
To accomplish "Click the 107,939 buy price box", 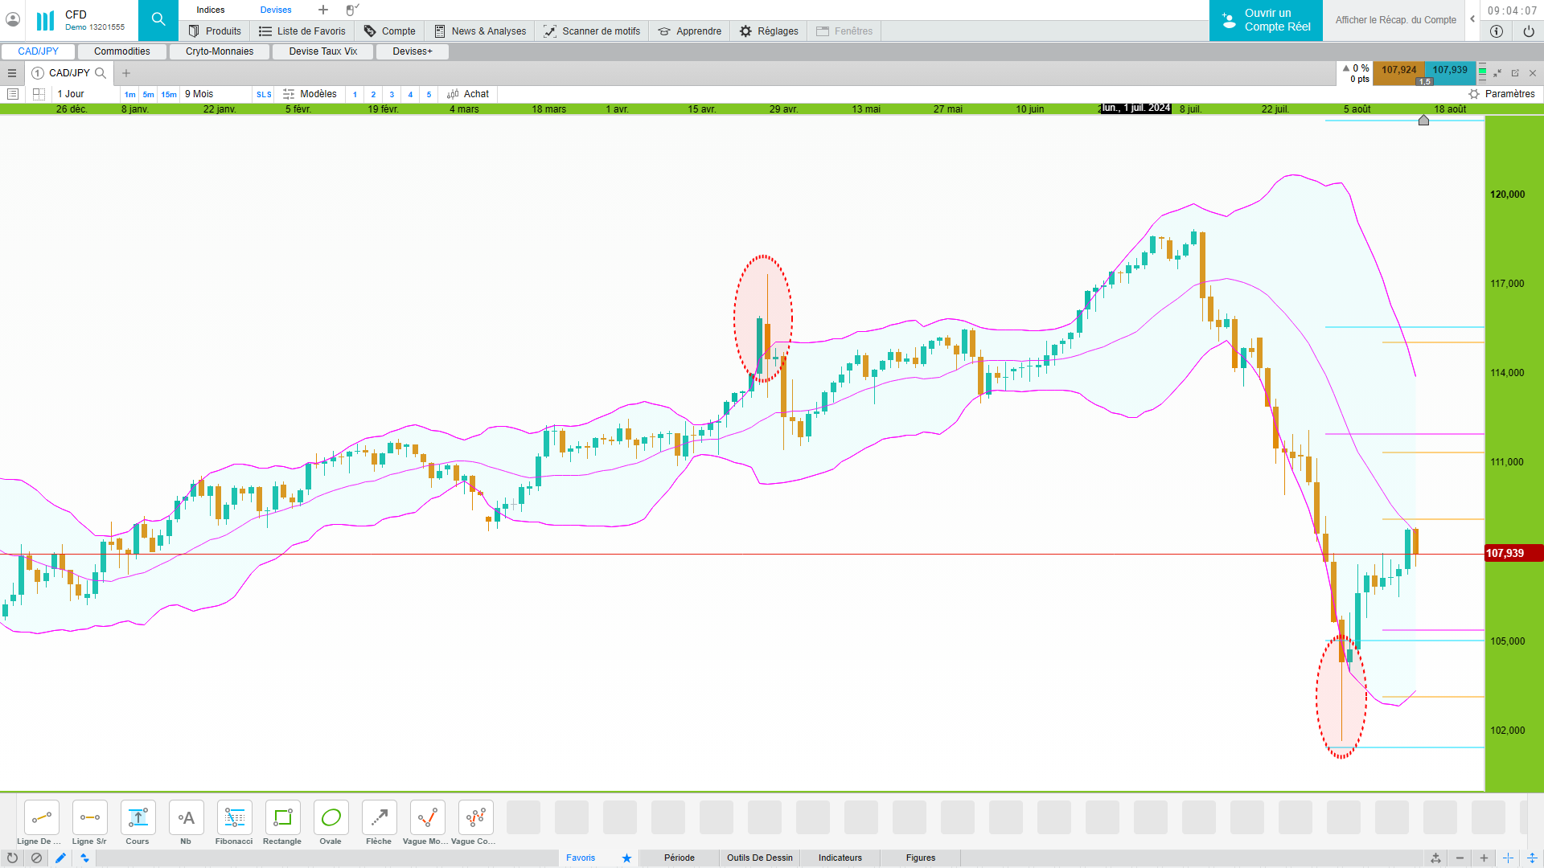I will coord(1449,70).
